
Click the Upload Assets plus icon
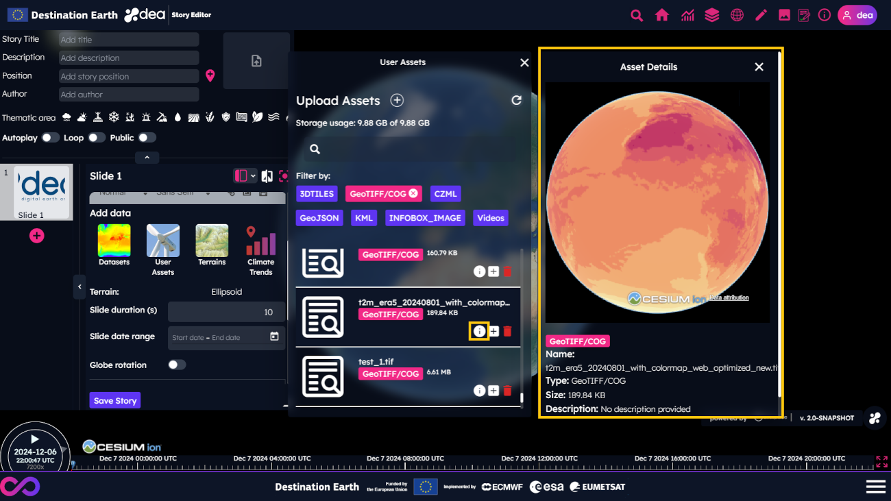(397, 101)
